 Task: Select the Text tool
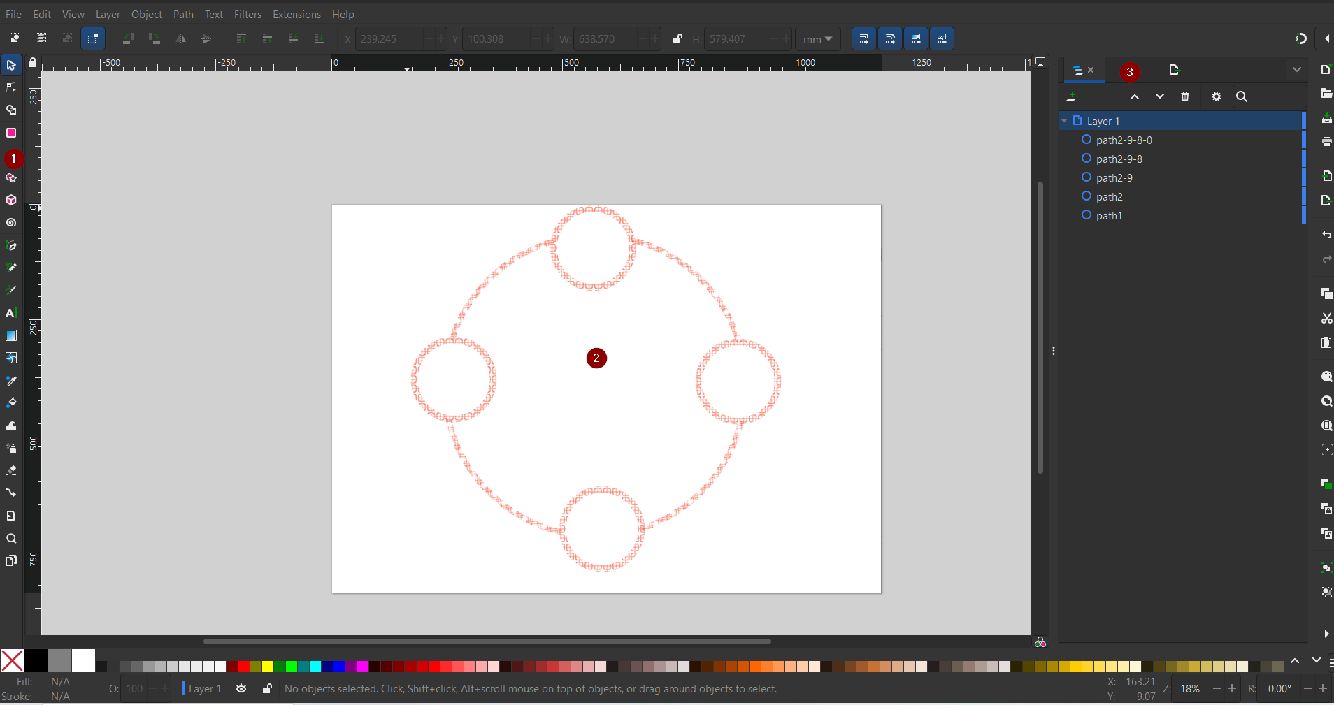[x=11, y=312]
